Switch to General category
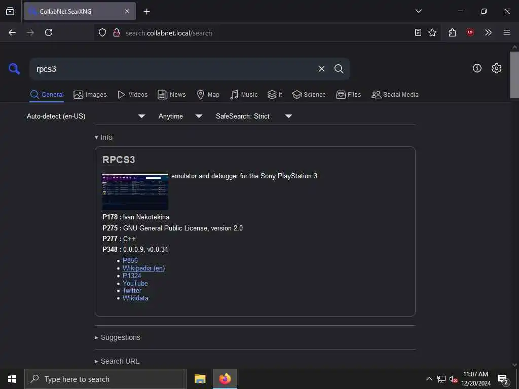This screenshot has height=389, width=519. [47, 95]
